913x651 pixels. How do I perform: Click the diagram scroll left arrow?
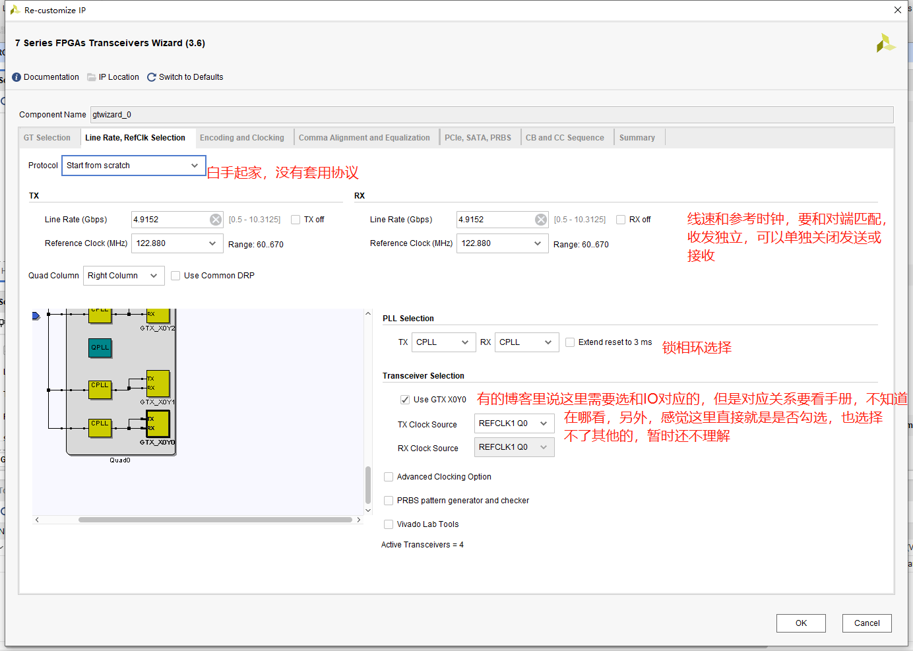[37, 520]
